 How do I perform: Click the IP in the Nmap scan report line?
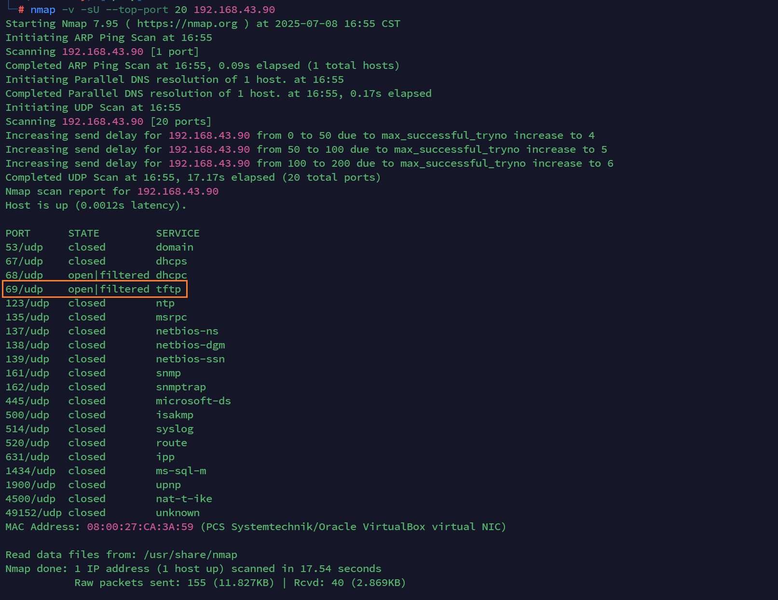point(177,191)
